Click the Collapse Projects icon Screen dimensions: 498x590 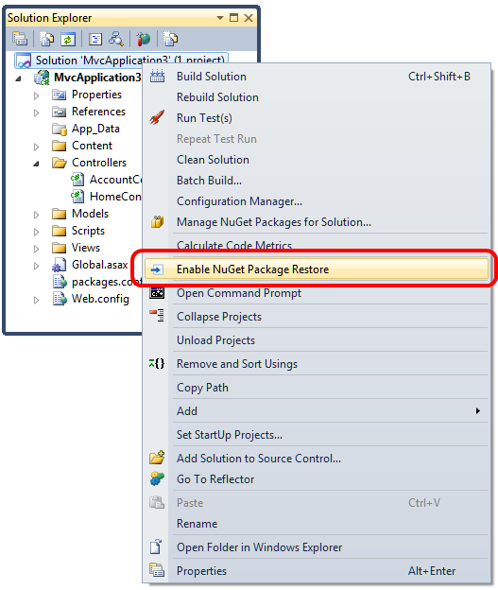pyautogui.click(x=157, y=315)
